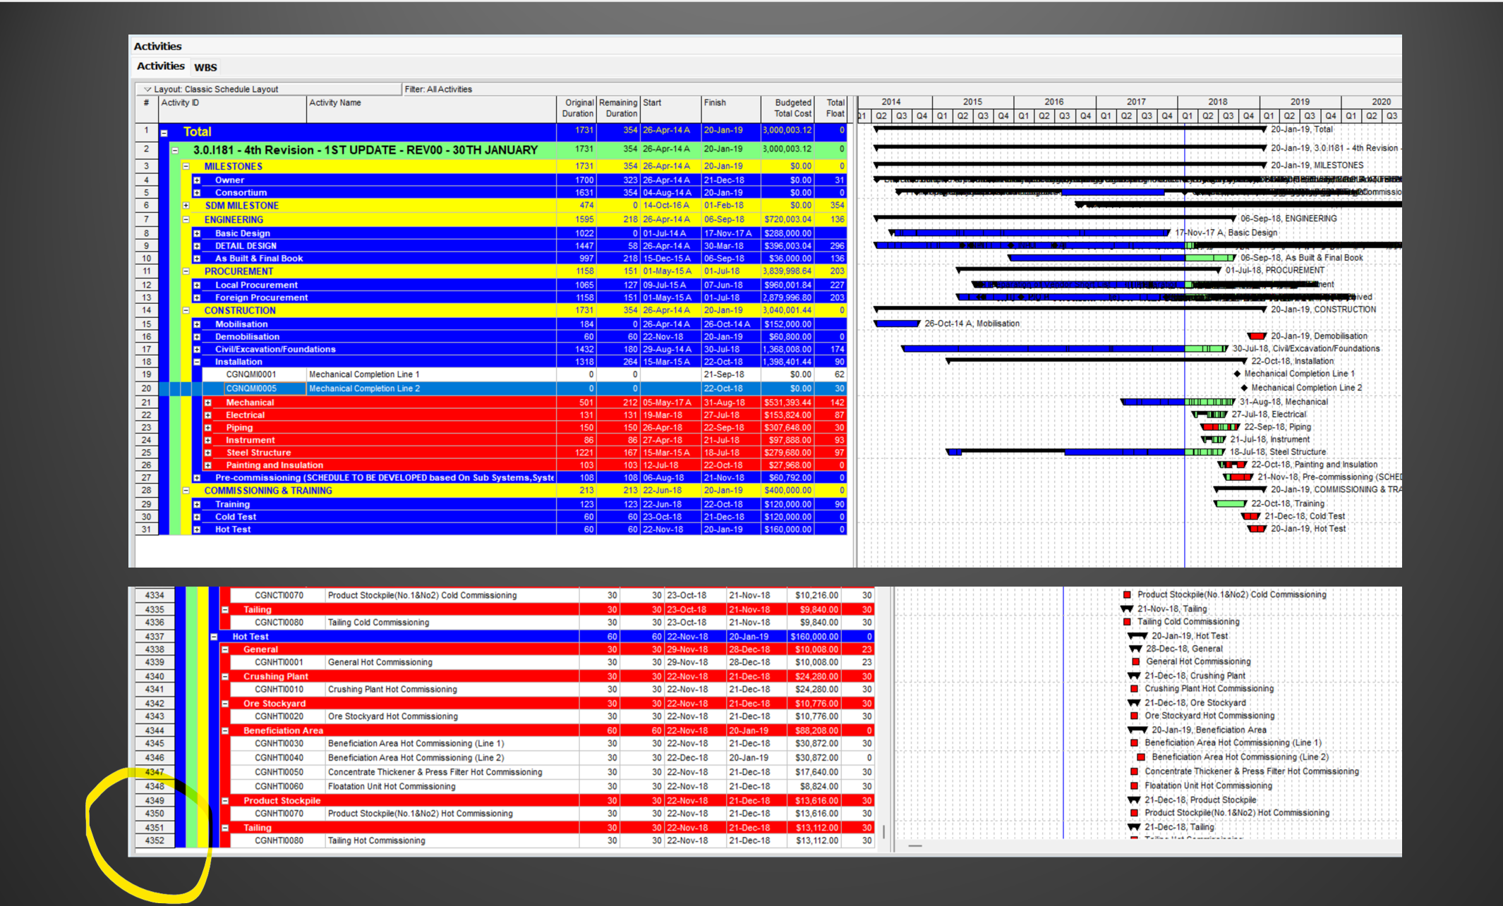This screenshot has height=906, width=1503.
Task: Collapse the Tailing group in row 4351
Action: [225, 828]
